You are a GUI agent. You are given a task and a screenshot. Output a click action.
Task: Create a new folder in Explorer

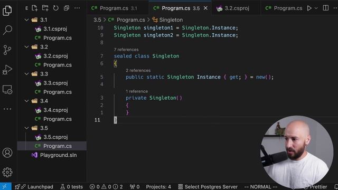tap(45, 8)
